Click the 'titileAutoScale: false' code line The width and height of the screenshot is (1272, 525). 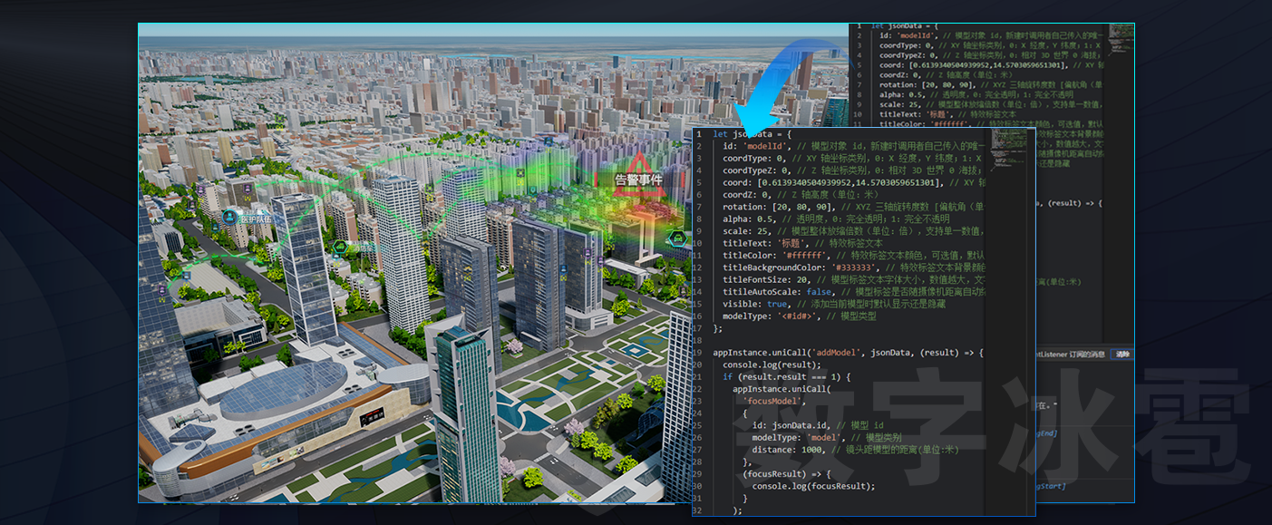[789, 292]
